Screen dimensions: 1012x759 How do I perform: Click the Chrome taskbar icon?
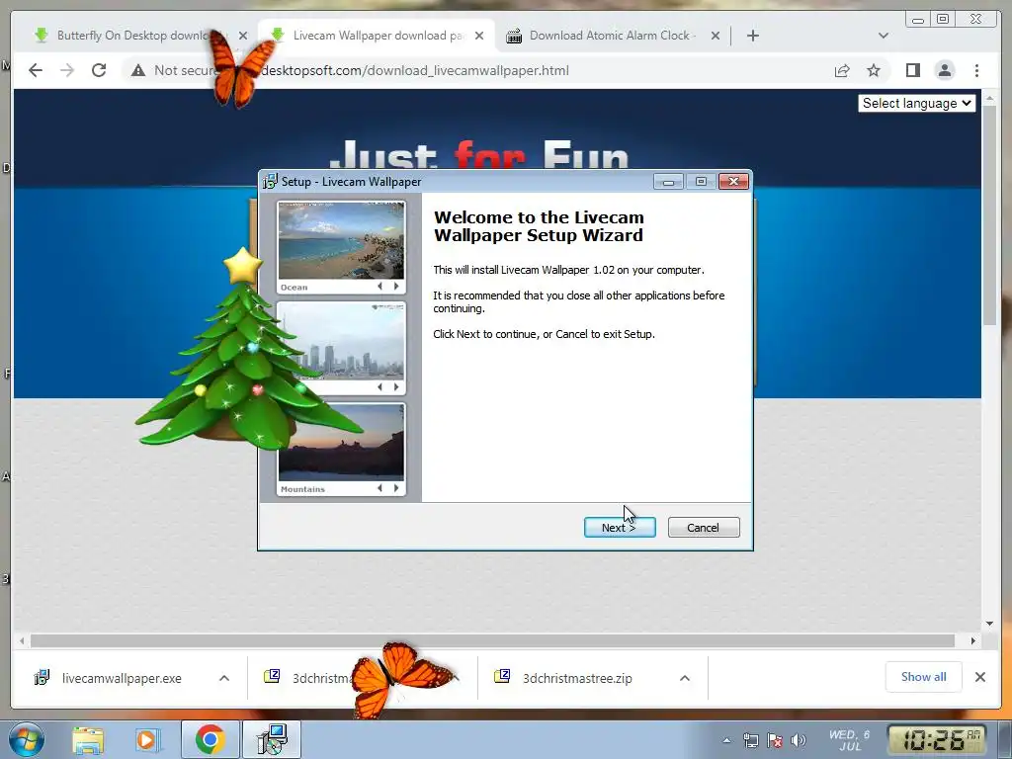[x=210, y=739]
